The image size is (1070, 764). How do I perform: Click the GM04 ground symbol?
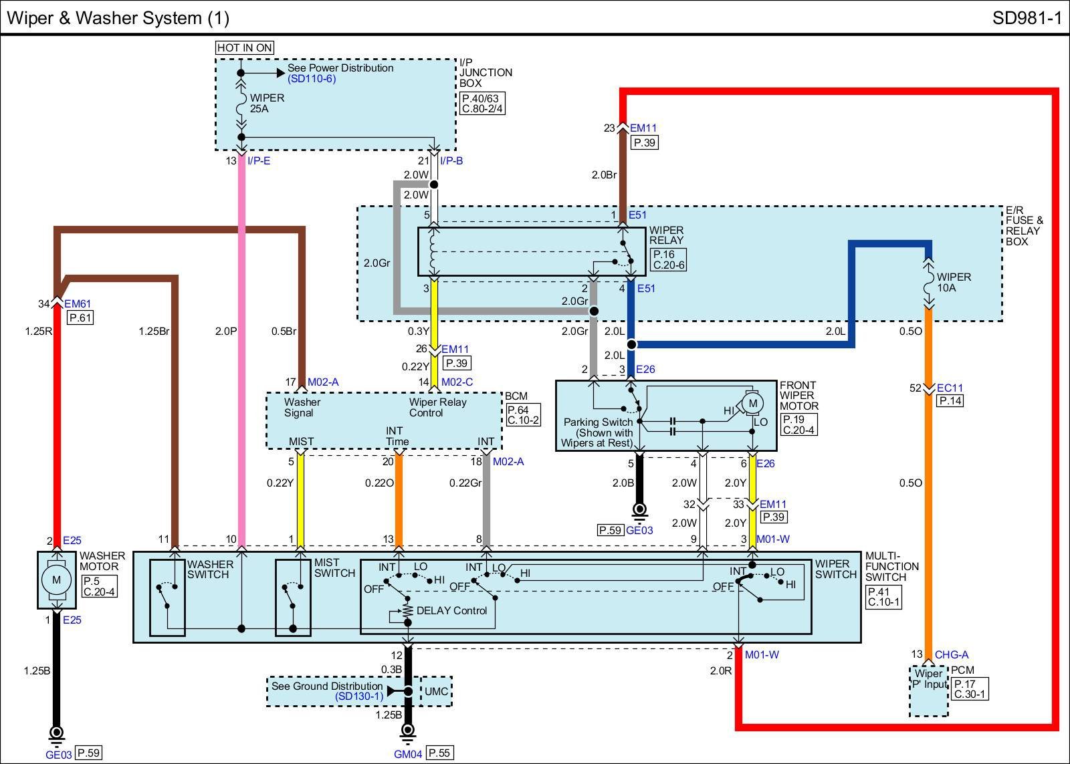tap(408, 736)
